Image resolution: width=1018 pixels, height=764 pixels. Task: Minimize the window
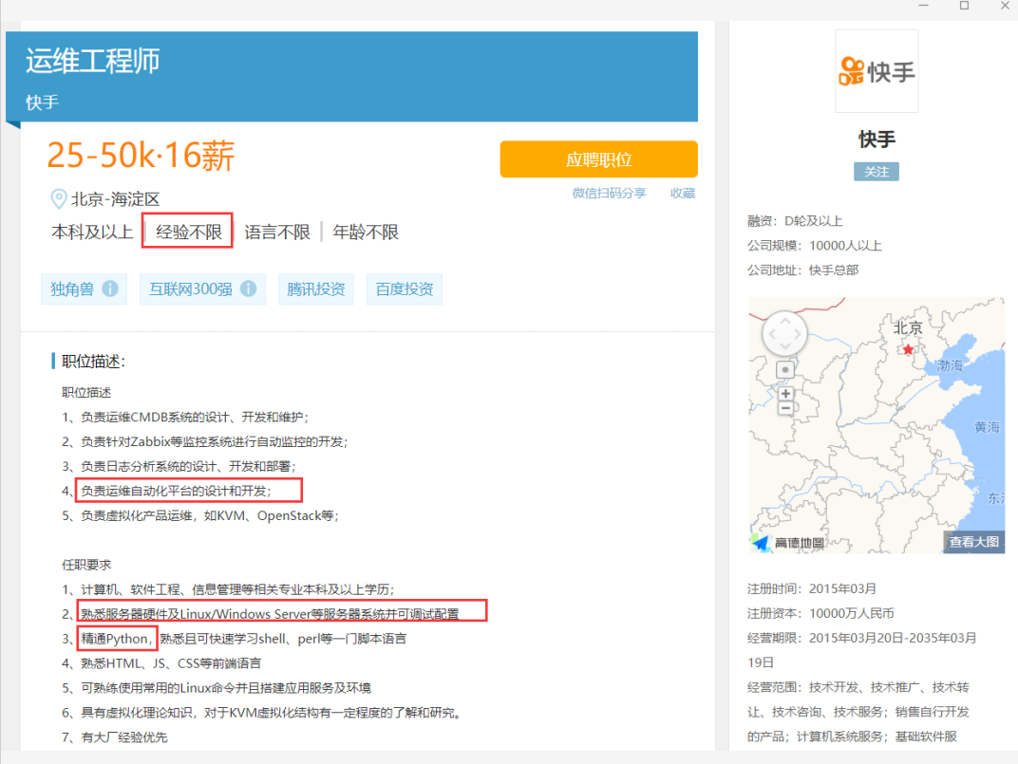[x=923, y=6]
